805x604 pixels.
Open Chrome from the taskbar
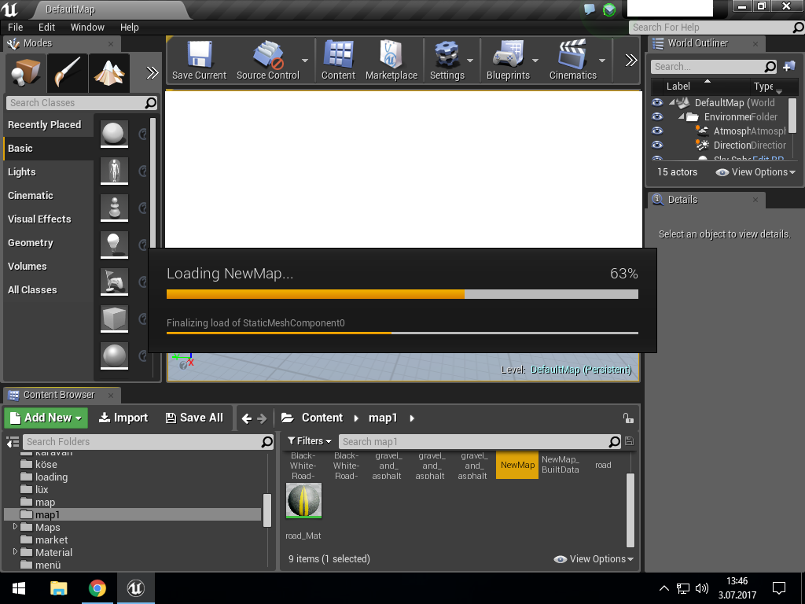tap(97, 588)
